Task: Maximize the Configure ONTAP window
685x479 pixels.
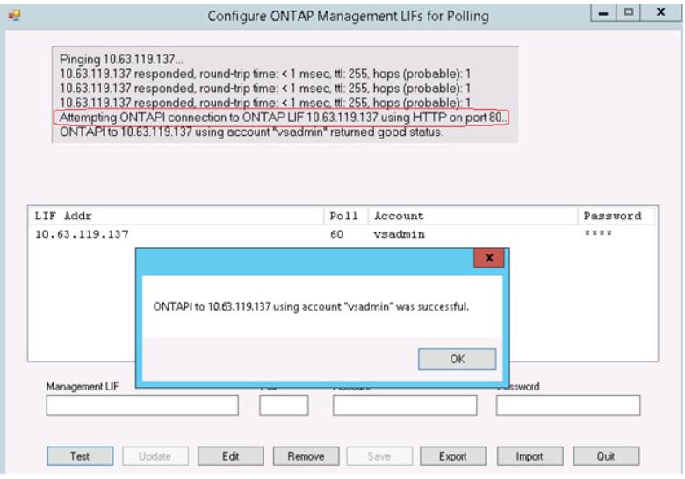Action: coord(629,17)
